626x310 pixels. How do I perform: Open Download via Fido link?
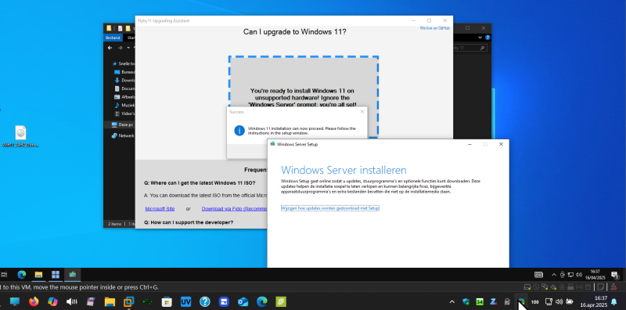pyautogui.click(x=234, y=209)
